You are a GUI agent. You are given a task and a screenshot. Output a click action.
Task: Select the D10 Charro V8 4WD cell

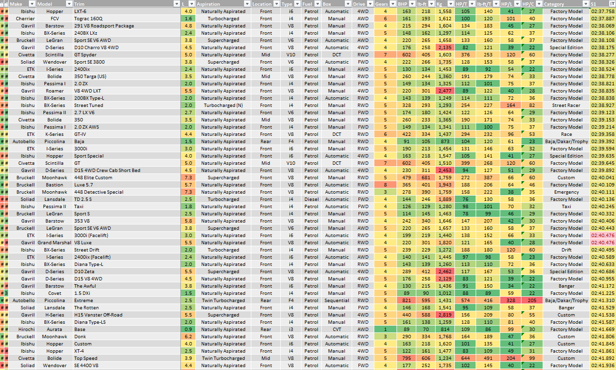point(127,47)
